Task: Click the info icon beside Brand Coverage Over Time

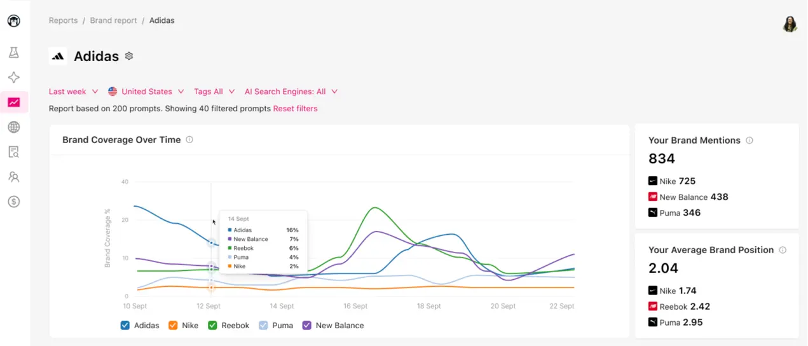Action: pyautogui.click(x=189, y=140)
